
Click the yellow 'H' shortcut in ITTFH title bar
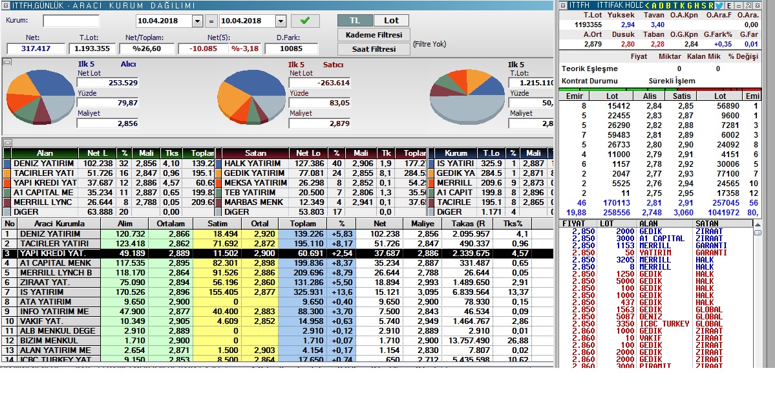697,5
